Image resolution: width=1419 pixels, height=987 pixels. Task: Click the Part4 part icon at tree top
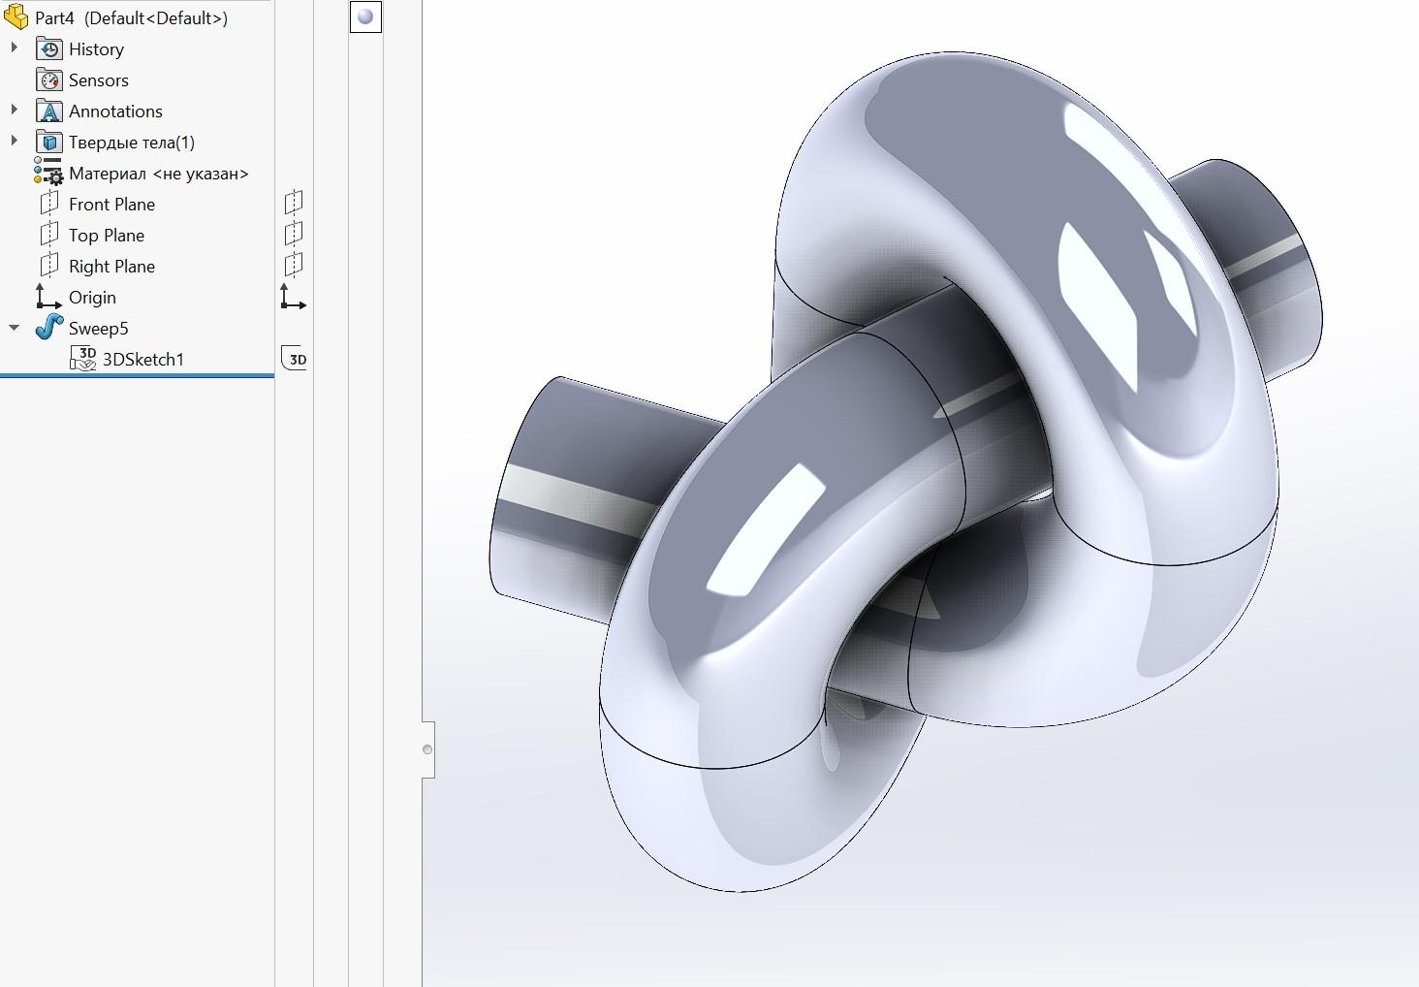(16, 18)
